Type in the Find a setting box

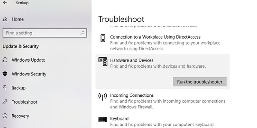point(41,33)
